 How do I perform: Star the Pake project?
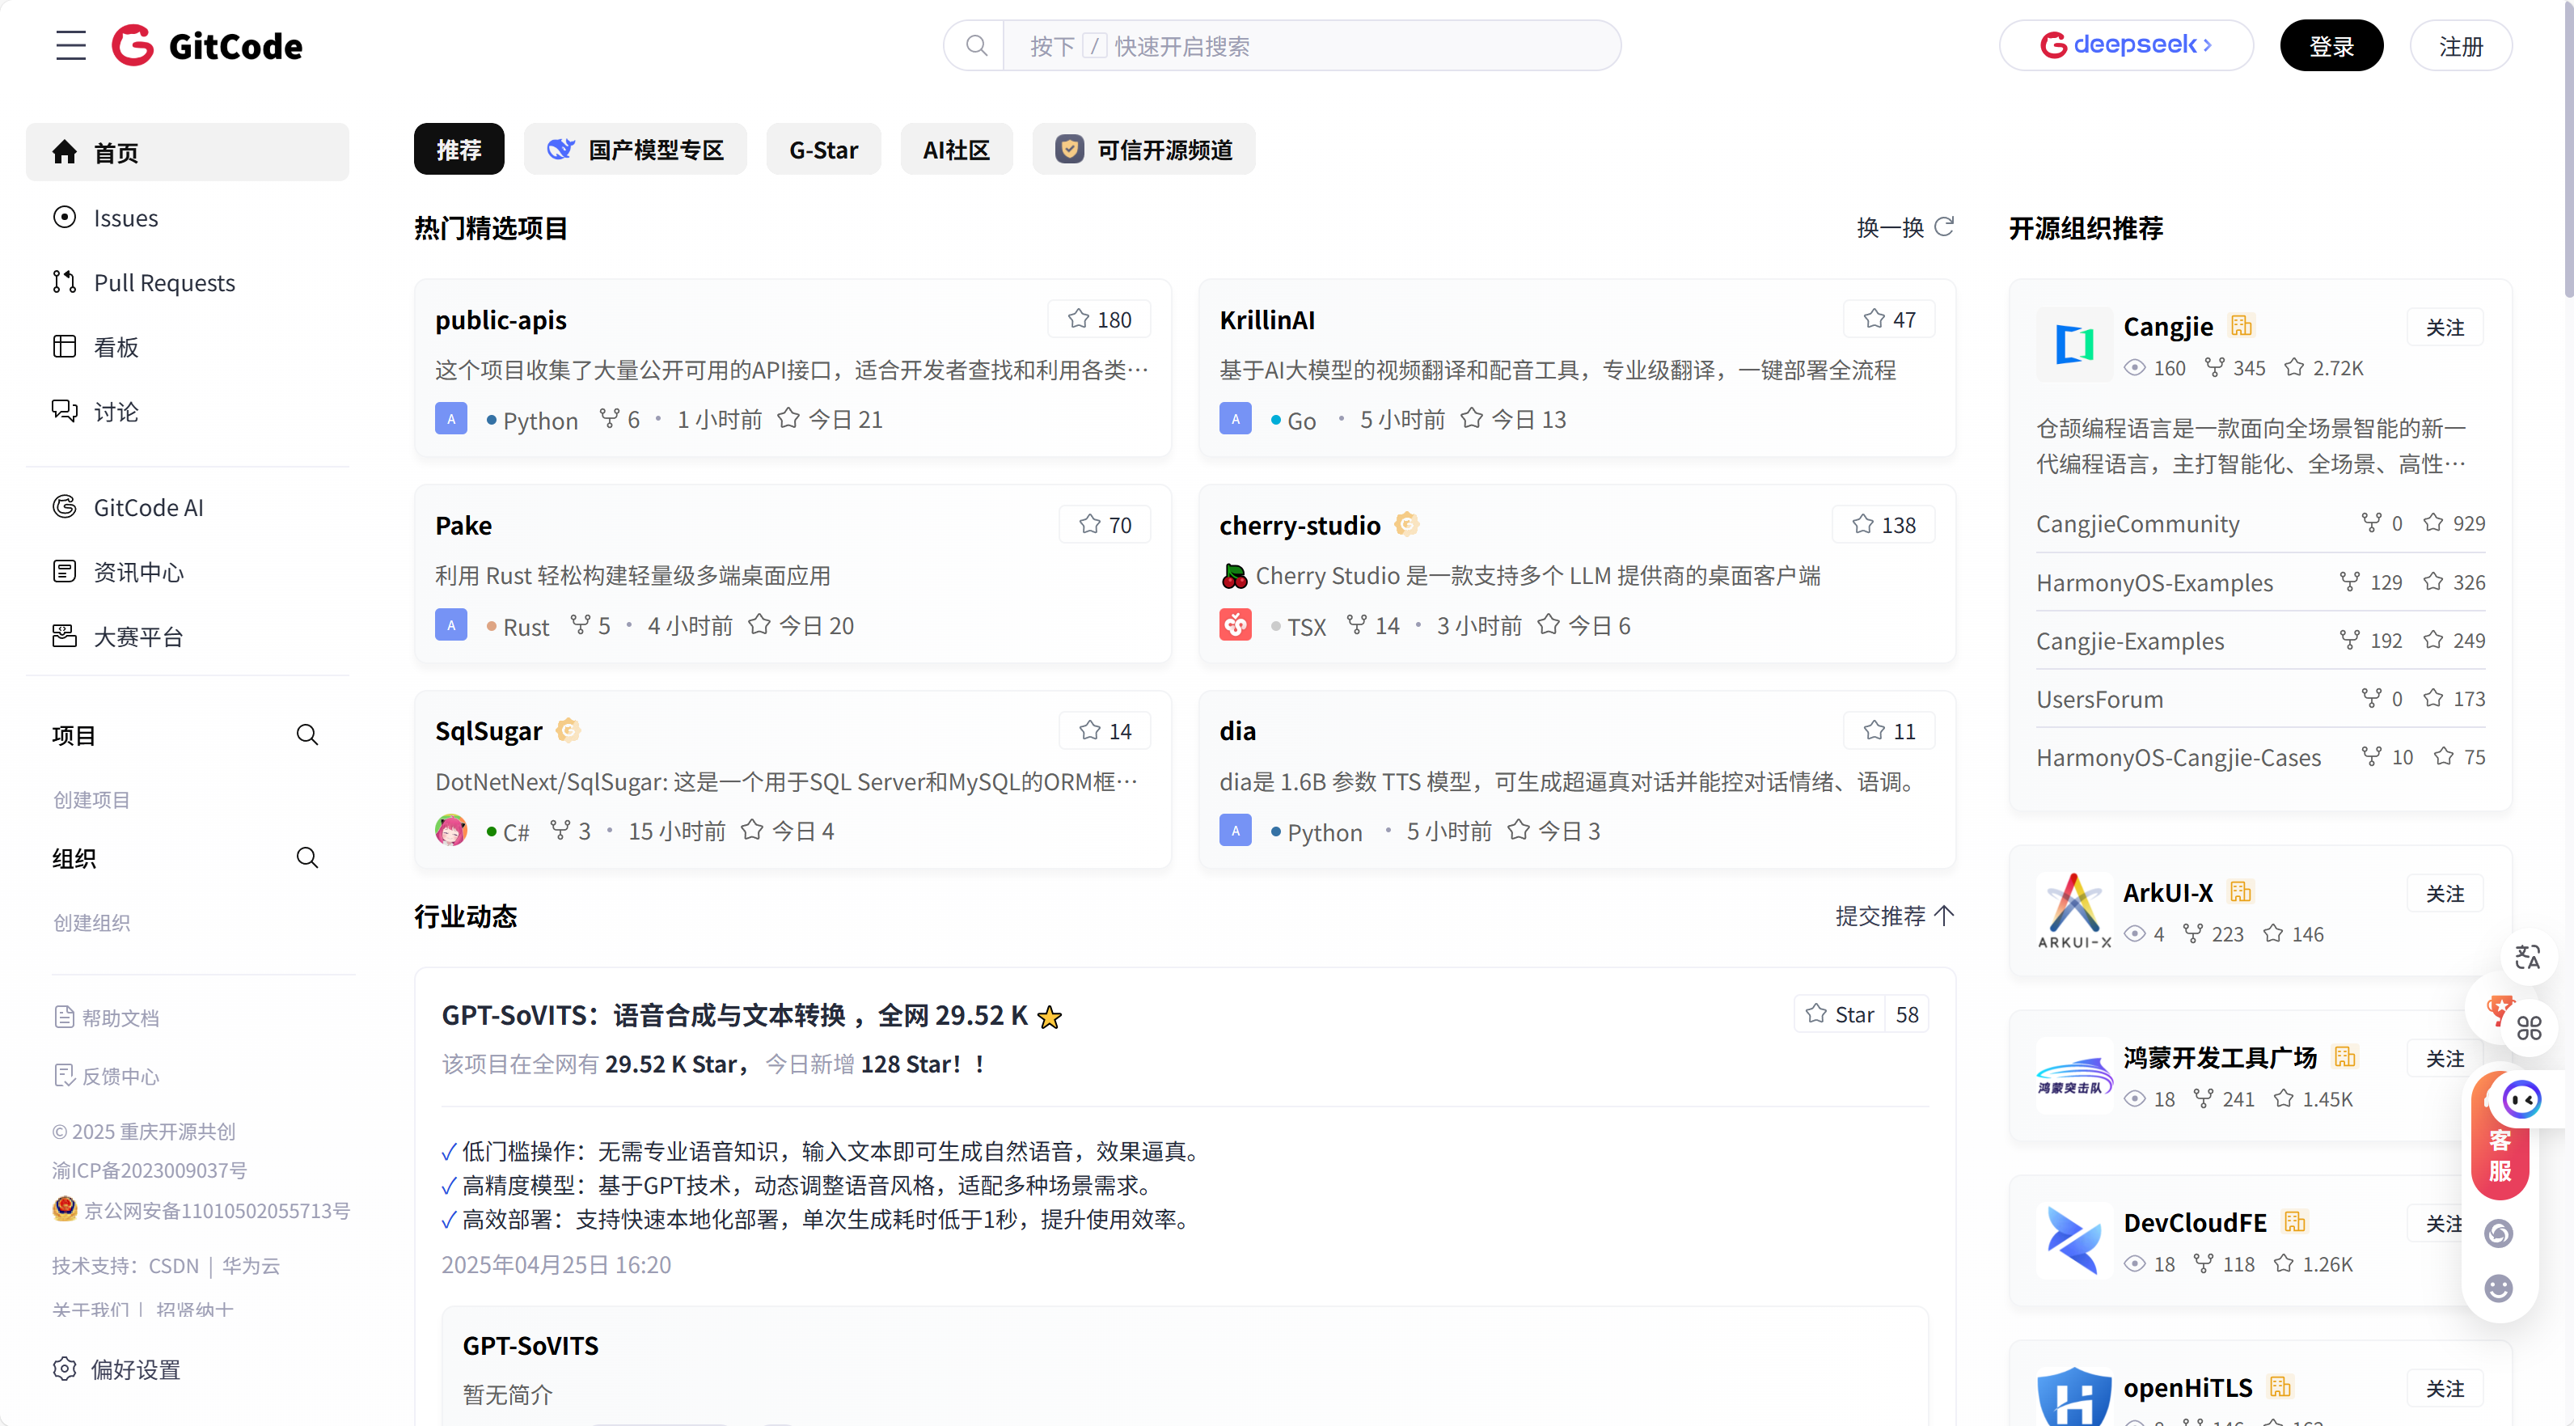1105,525
